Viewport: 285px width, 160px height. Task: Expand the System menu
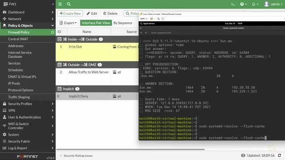pyautogui.click(x=28, y=135)
